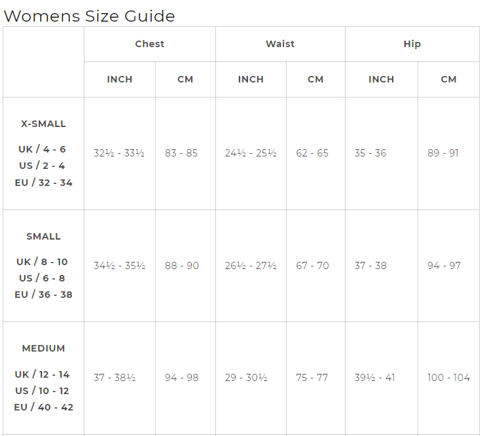The height and width of the screenshot is (436, 483).
Task: Click the CM subheader under Hip
Action: point(448,79)
